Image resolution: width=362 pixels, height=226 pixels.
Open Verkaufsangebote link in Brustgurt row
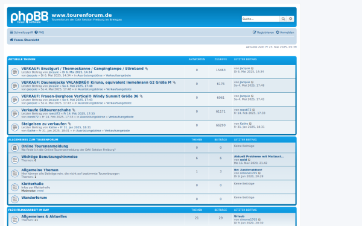click(118, 75)
